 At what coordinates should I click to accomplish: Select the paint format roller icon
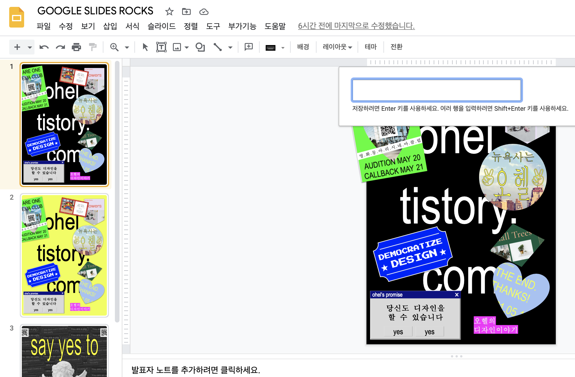[x=92, y=47]
